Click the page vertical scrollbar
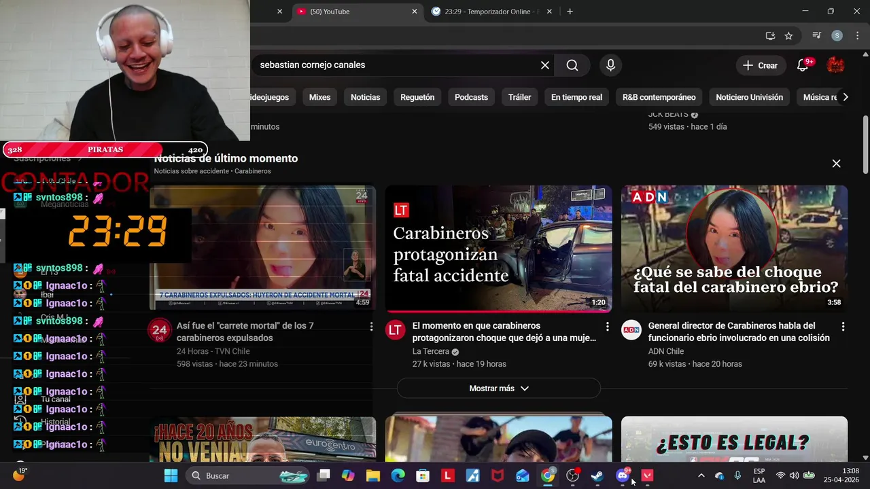This screenshot has height=489, width=870. pyautogui.click(x=865, y=146)
